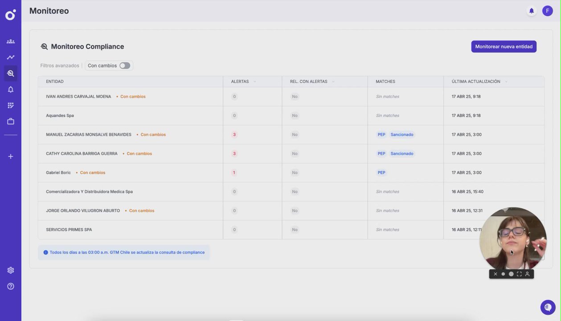
Task: Open the settings gear icon
Action: tap(11, 270)
